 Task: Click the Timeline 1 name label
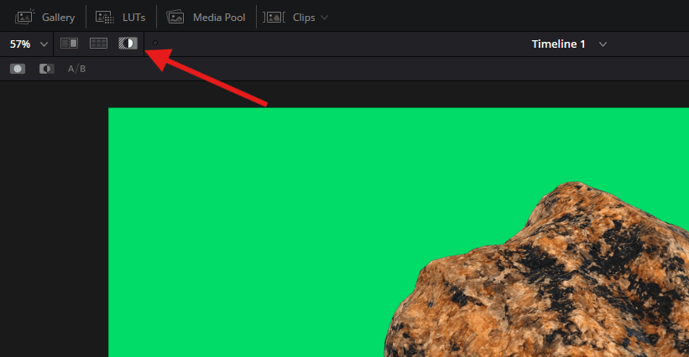point(558,44)
